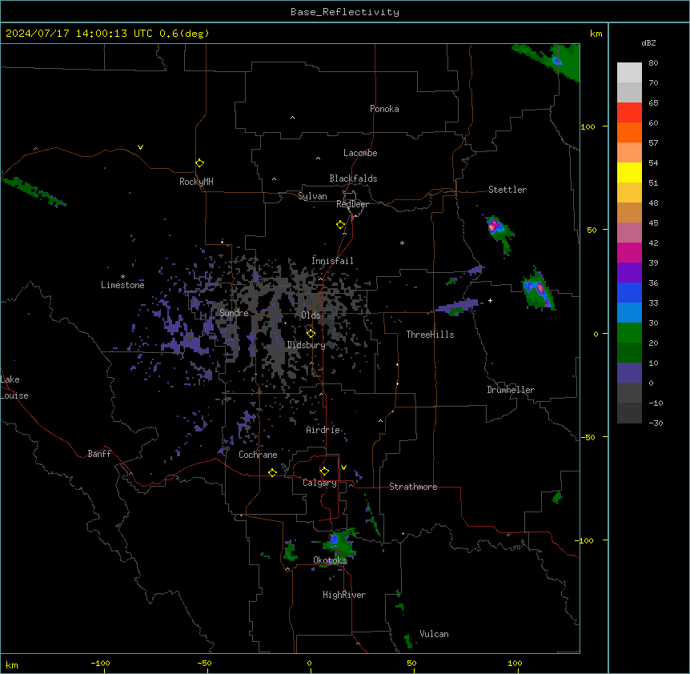Image resolution: width=690 pixels, height=674 pixels.
Task: Select the Vulcan label
Action: (x=435, y=634)
